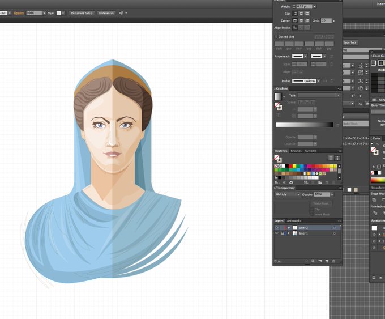This screenshot has width=385, height=319.
Task: Open the Swatch Libraries menu icon
Action: 277,182
